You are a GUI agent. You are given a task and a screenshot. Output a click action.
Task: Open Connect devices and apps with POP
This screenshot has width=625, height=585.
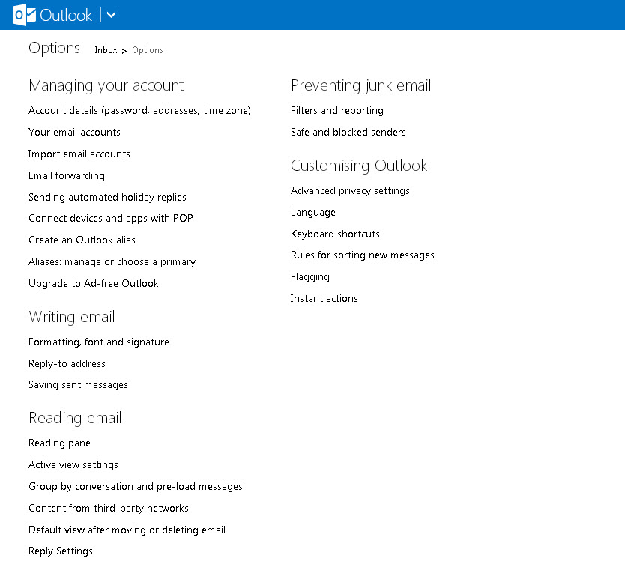110,218
